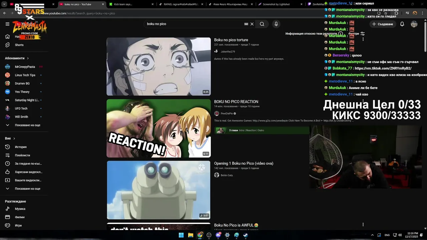
Task: Open MrCreepyPasta subscription channel
Action: (x=24, y=67)
